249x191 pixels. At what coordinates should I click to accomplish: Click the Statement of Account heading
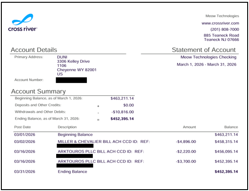coord(204,50)
